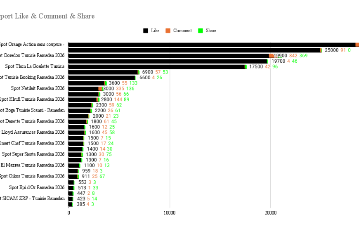The image size is (359, 227).
Task: Click the 10000 x-axis tick label
Action: (170, 213)
